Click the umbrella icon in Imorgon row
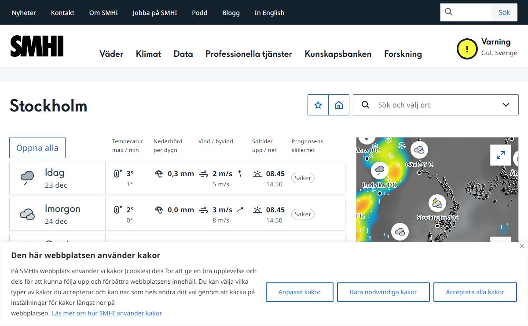The width and height of the screenshot is (528, 326). tap(159, 210)
